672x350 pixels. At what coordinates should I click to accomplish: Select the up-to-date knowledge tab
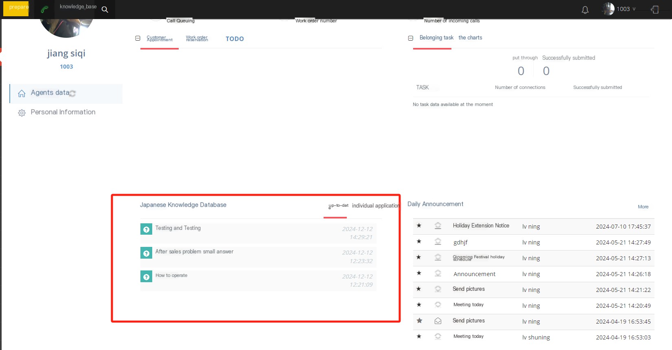tap(338, 206)
